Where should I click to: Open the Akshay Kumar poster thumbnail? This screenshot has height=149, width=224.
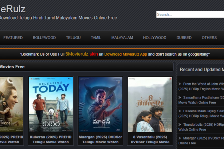pyautogui.click(x=11, y=105)
